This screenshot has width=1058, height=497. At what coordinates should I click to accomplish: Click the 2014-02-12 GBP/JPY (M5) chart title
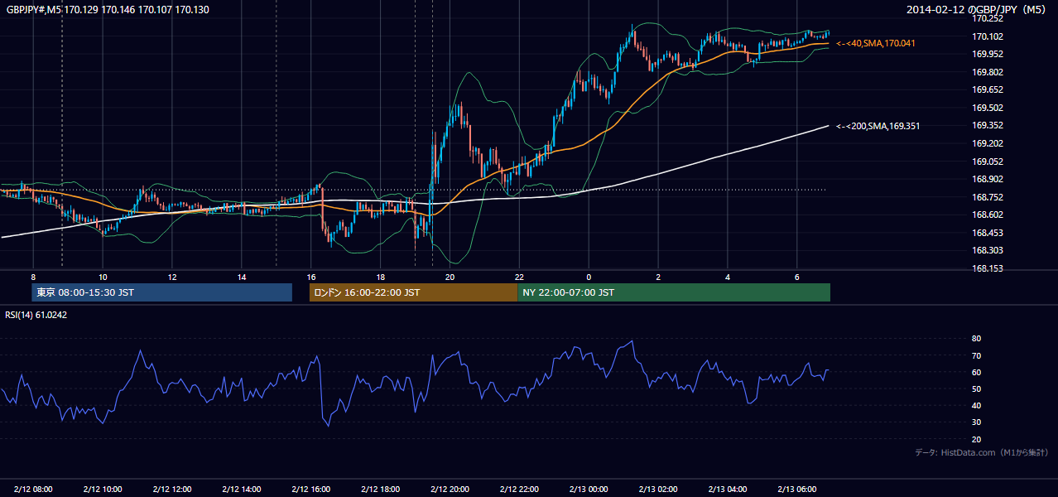(977, 9)
